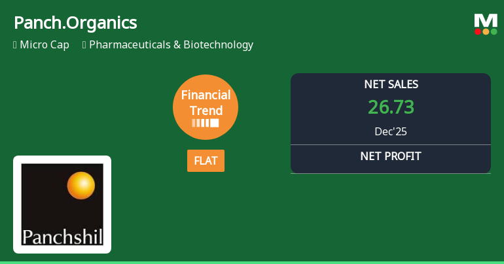
Task: Click the Panch.Organics title
Action: click(x=75, y=23)
